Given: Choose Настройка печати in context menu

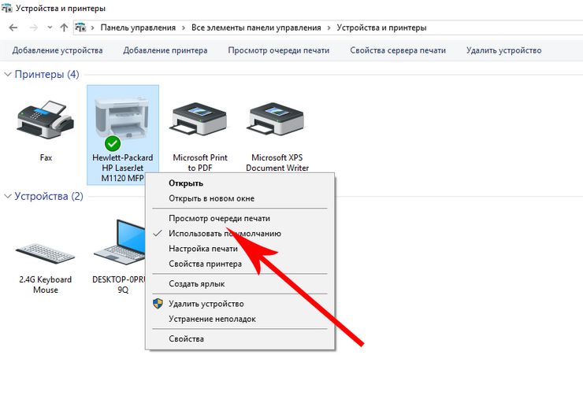Looking at the screenshot, I should (240, 249).
